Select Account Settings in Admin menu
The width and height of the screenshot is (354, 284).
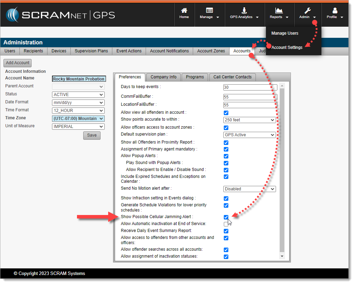[x=287, y=48]
